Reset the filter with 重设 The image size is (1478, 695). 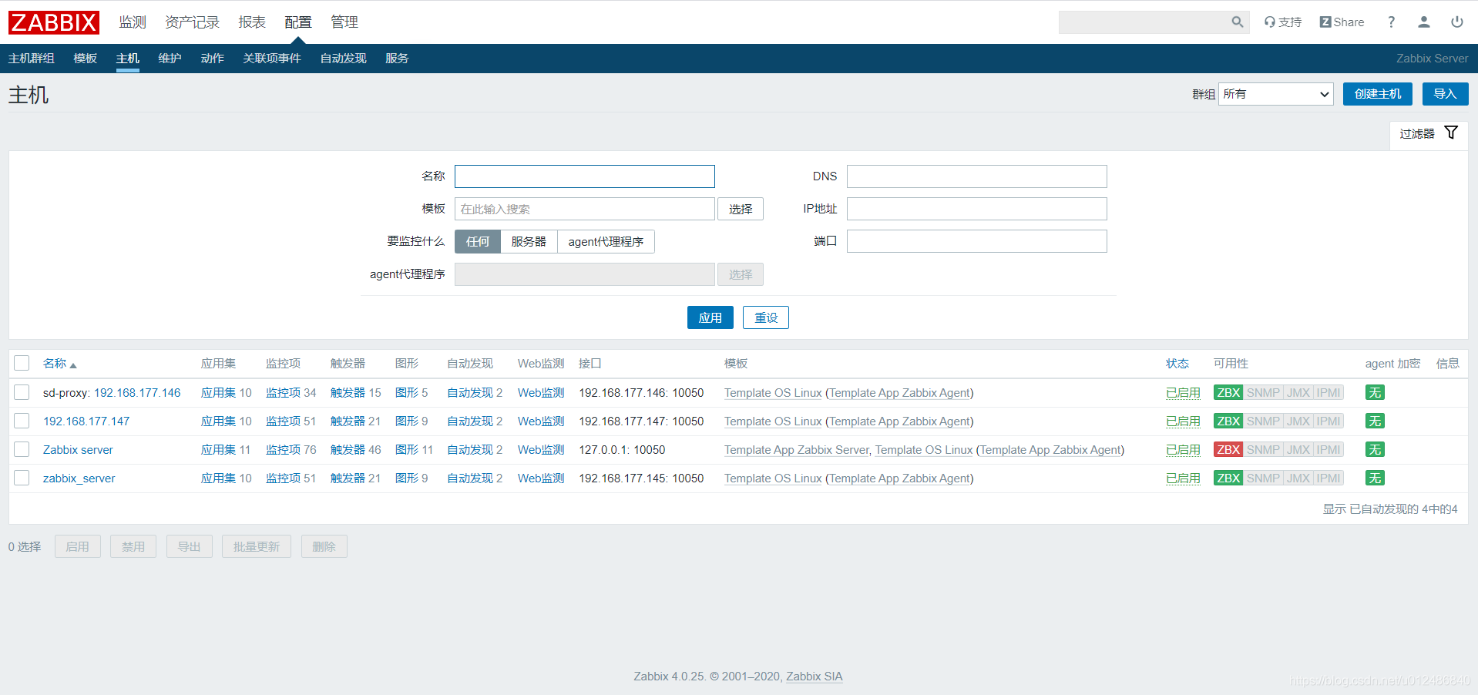(x=766, y=317)
